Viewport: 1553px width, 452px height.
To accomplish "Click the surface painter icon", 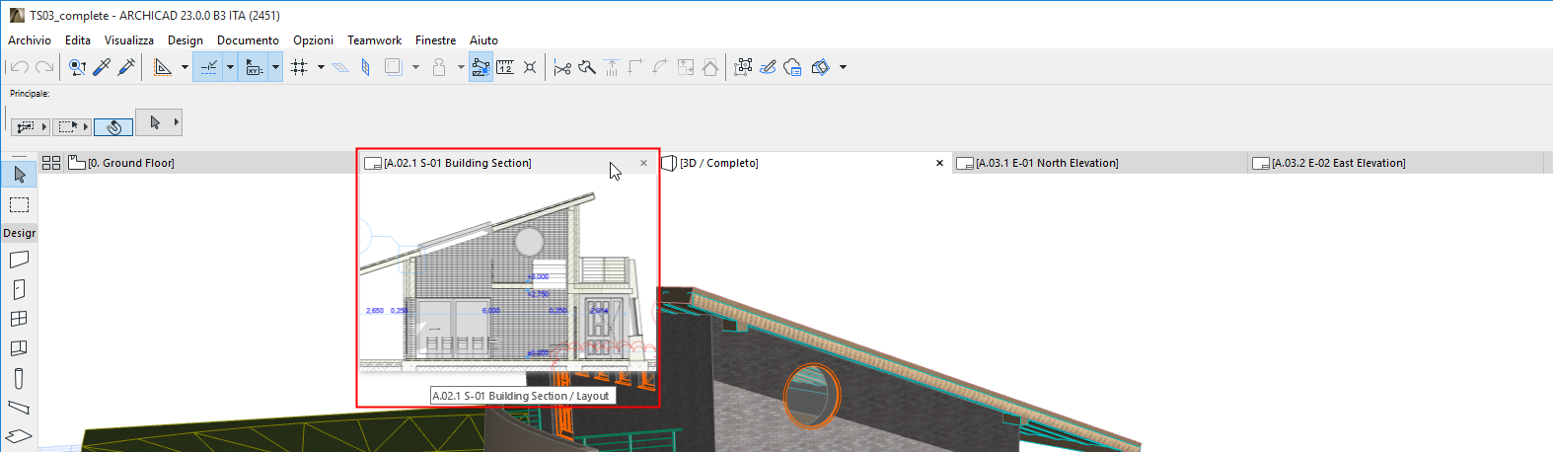I will [768, 67].
